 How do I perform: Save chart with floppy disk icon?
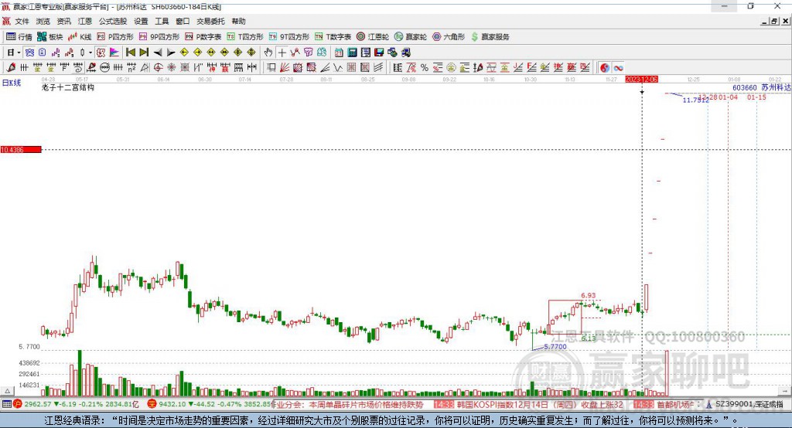(379, 53)
